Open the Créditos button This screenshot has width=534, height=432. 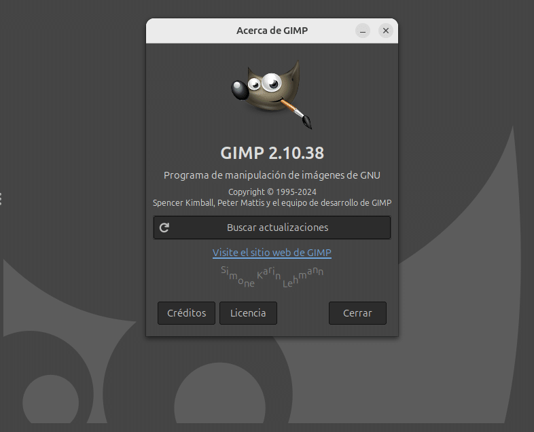pyautogui.click(x=186, y=313)
